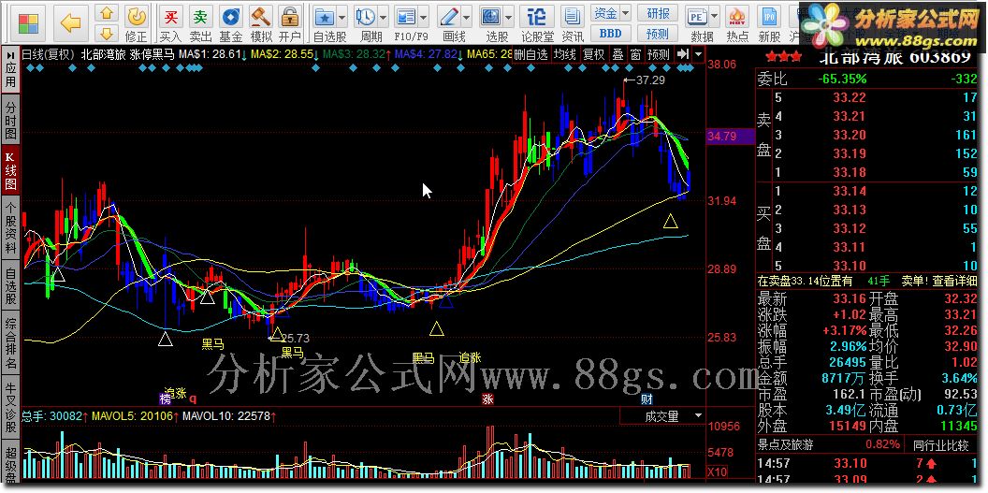The image size is (988, 493).
Task: Click the skip-to-end arrow in chart toolbar
Action: (x=682, y=55)
